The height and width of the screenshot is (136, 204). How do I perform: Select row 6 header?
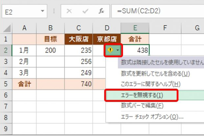6,95
